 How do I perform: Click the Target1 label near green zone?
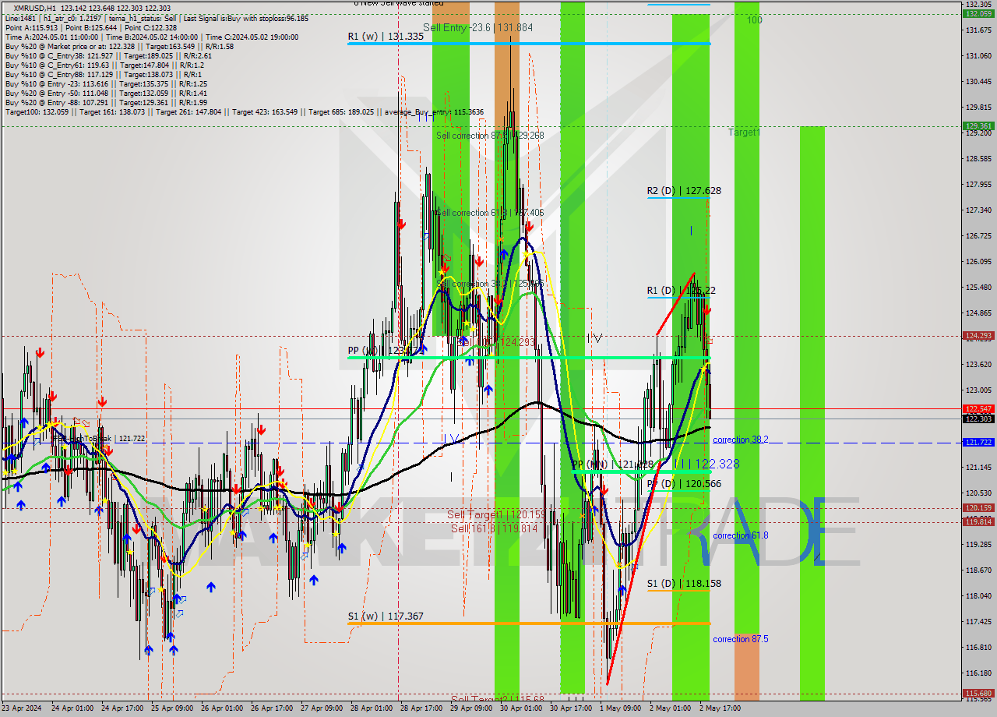tap(744, 132)
